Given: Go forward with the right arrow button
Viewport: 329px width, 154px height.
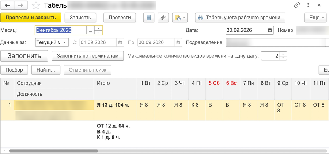Looking at the screenshot, I should click(x=21, y=5).
